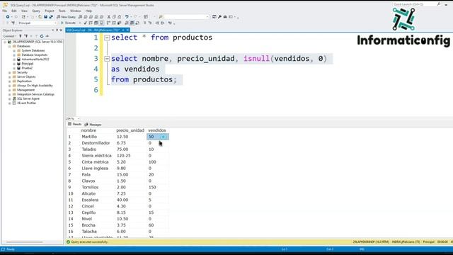The height and width of the screenshot is (255, 453).
Task: Expand the Security folder node
Action: tap(9, 72)
